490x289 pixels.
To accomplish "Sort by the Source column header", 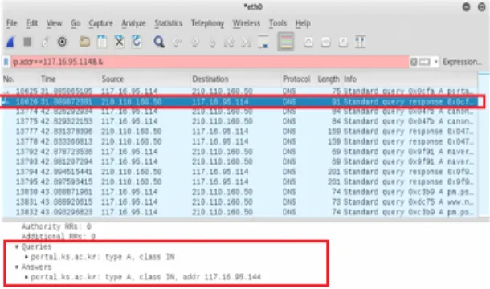I will point(145,79).
